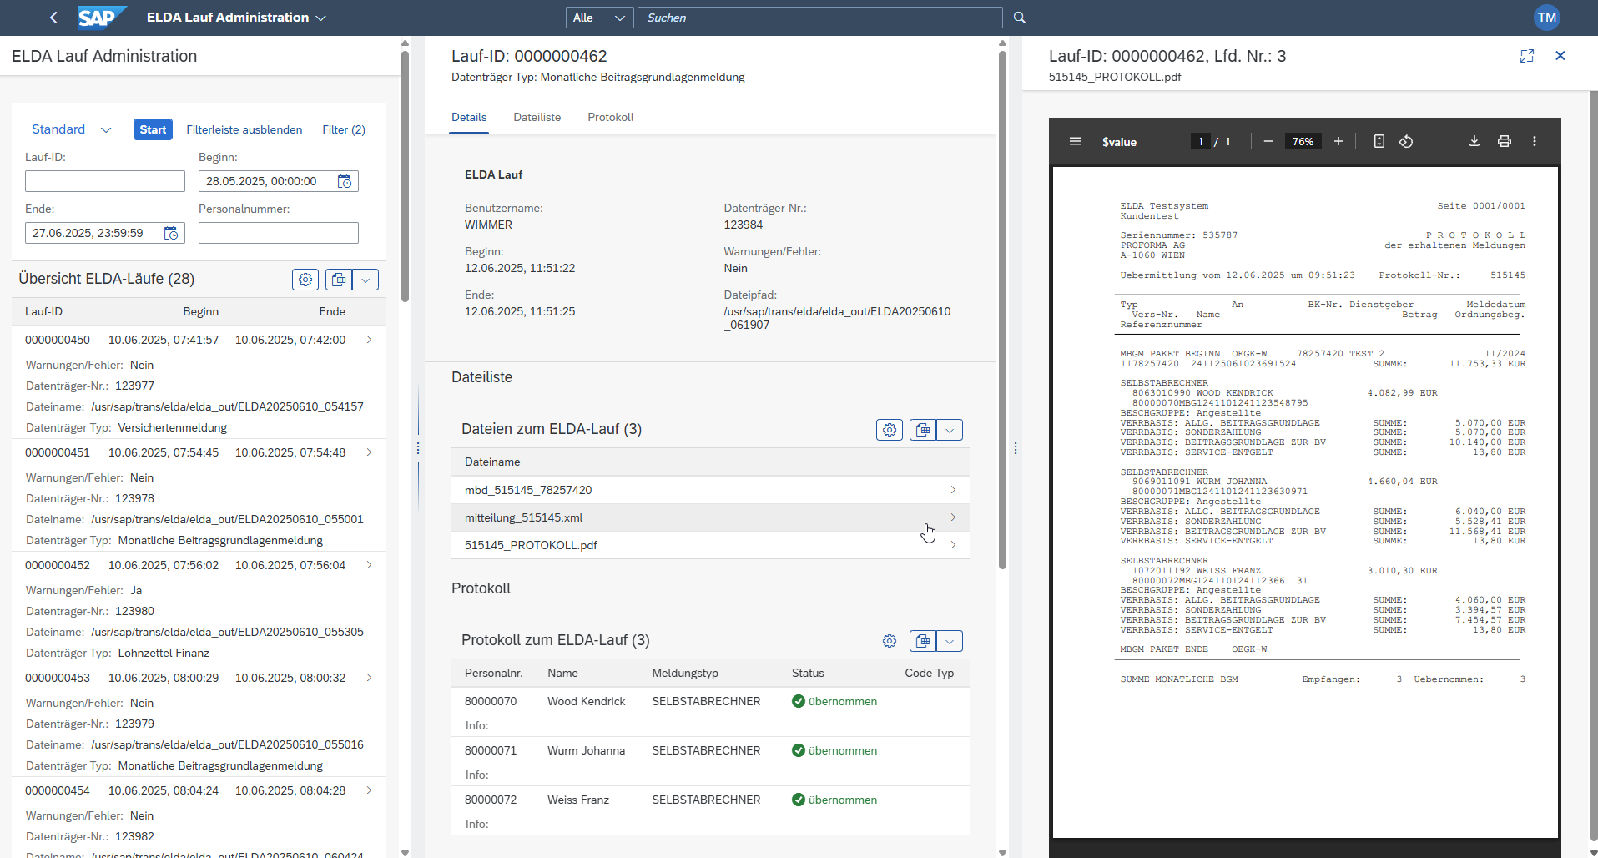
Task: Click the Lauf-ID input field
Action: [105, 181]
